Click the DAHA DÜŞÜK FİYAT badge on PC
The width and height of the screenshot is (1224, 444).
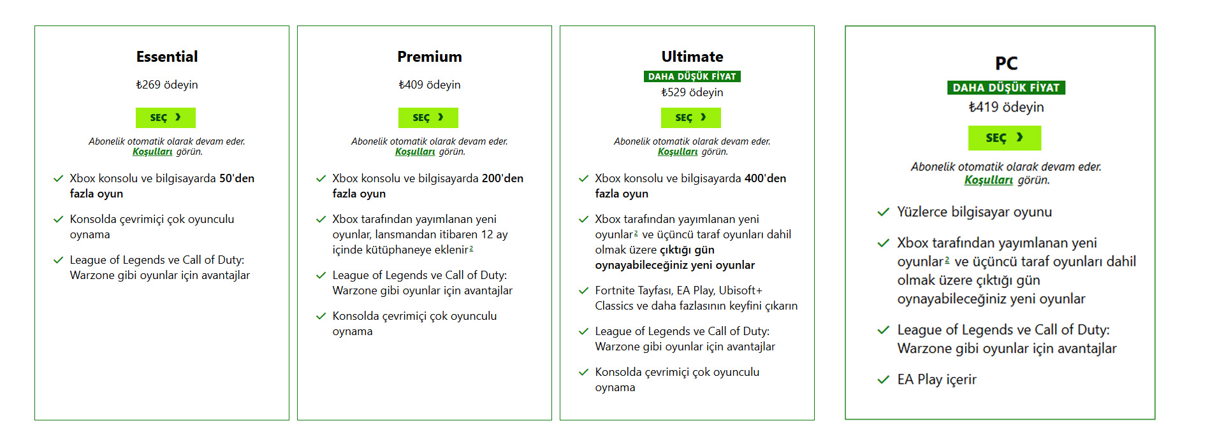[1006, 88]
